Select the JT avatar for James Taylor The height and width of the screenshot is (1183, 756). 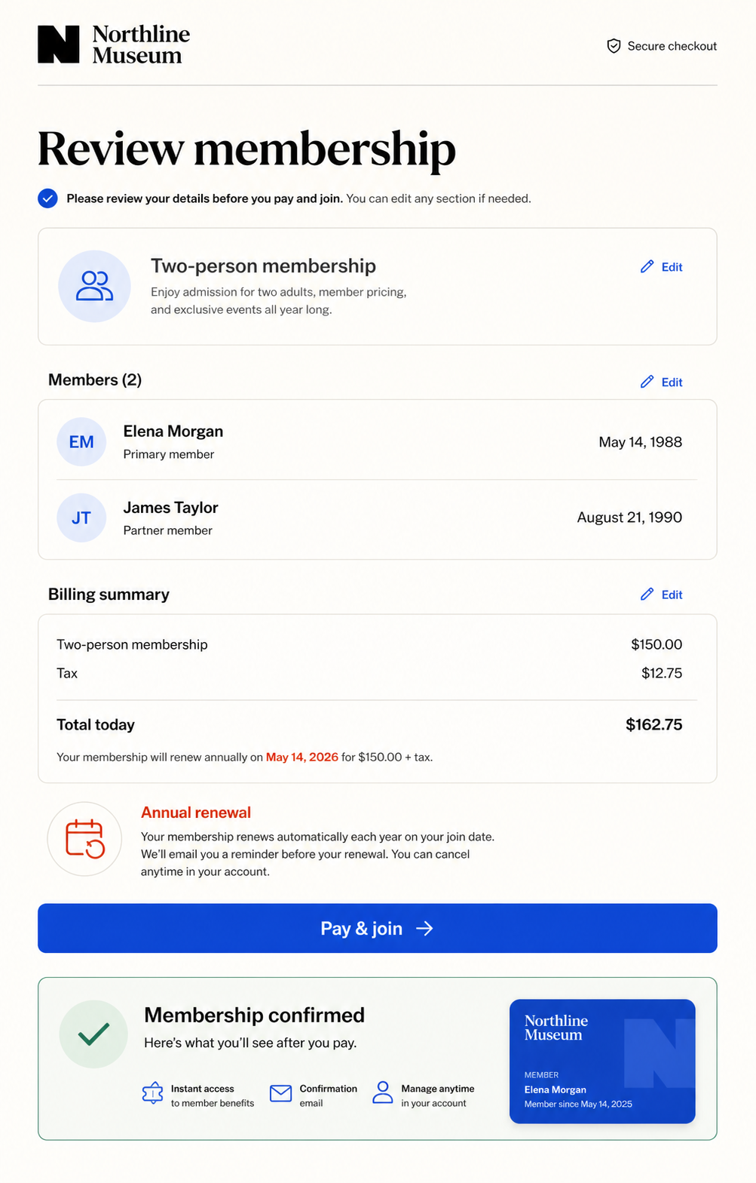(x=81, y=518)
